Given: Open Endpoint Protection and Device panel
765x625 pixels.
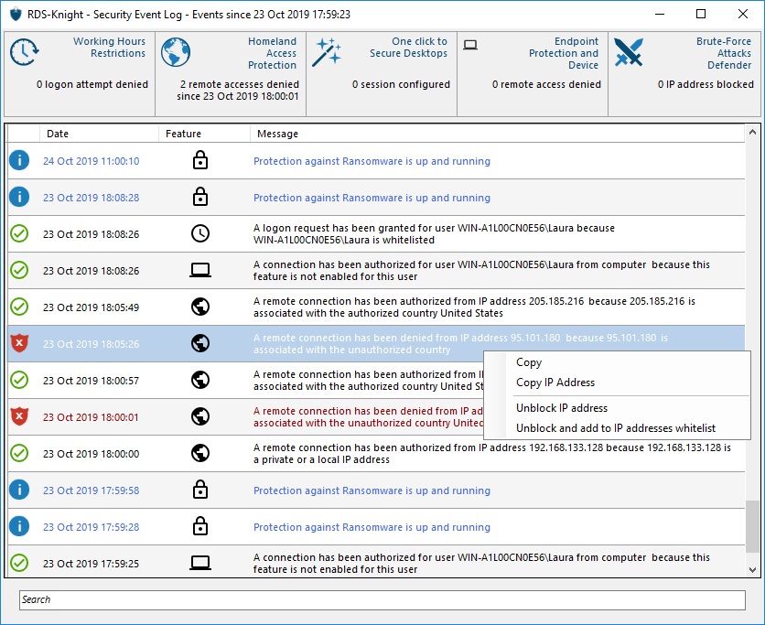Looking at the screenshot, I should pyautogui.click(x=533, y=74).
